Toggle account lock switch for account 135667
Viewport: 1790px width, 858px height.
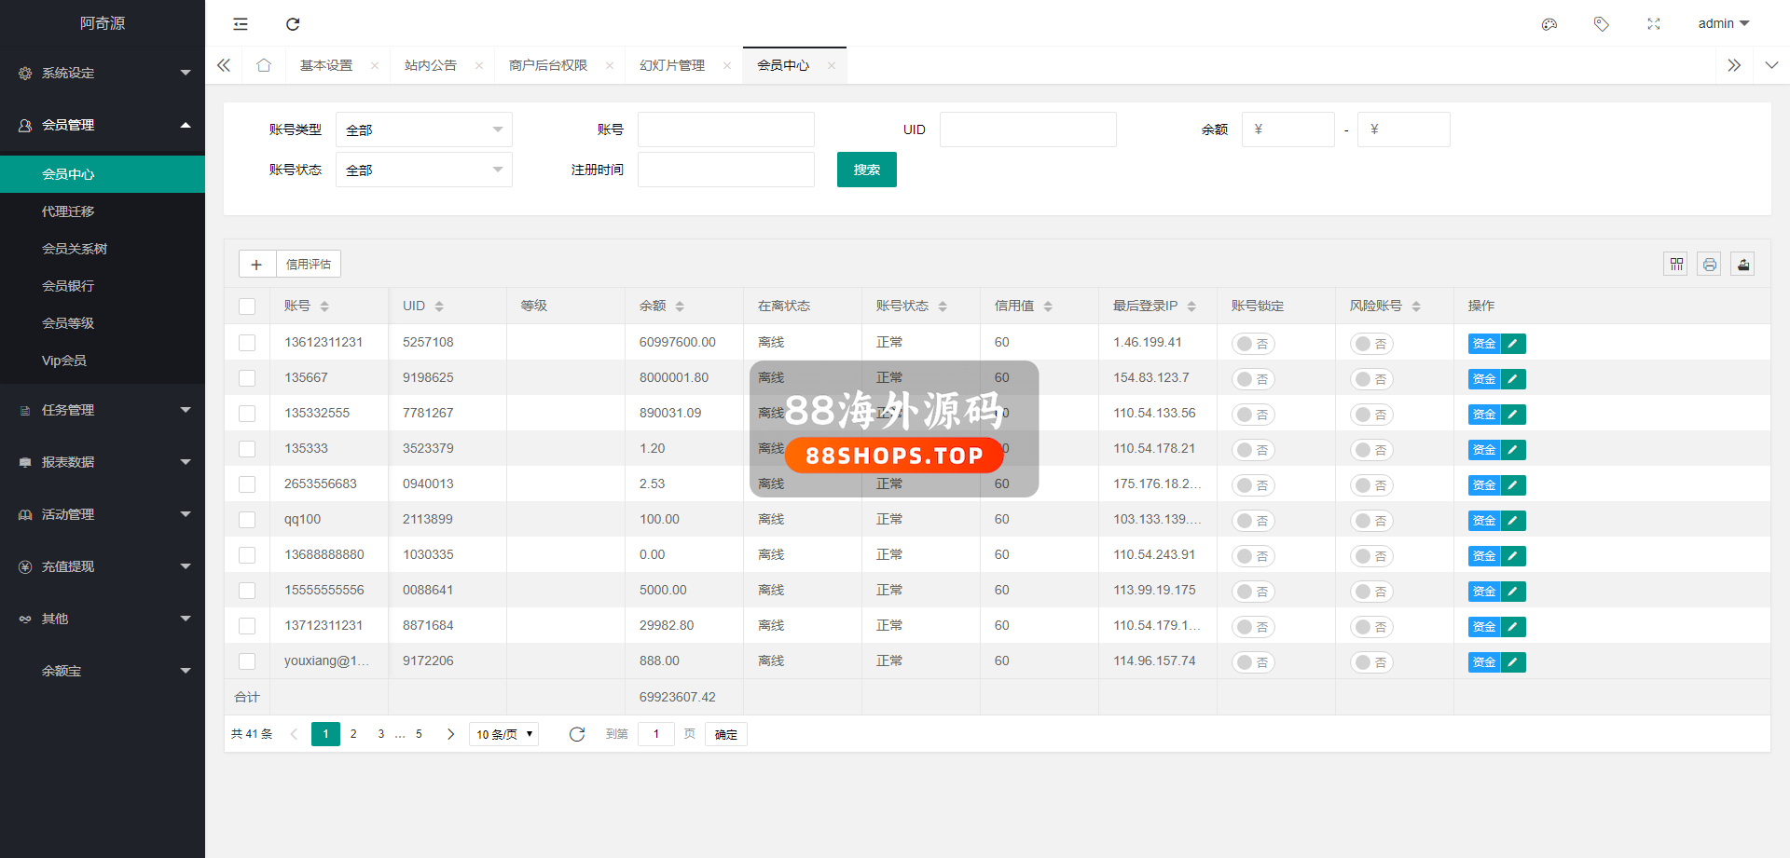click(x=1252, y=379)
